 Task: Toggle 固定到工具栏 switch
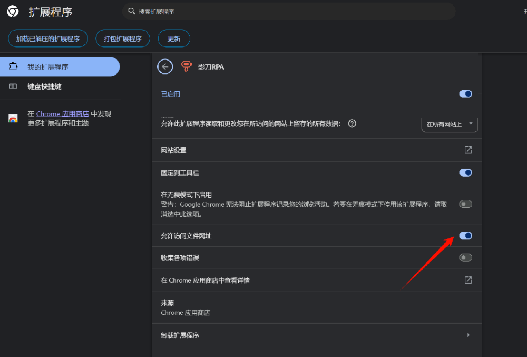pyautogui.click(x=465, y=173)
